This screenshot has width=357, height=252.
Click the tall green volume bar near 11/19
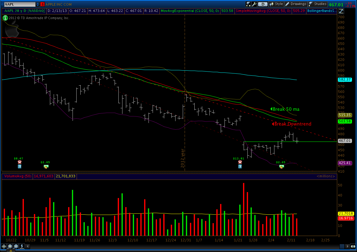click(73, 213)
